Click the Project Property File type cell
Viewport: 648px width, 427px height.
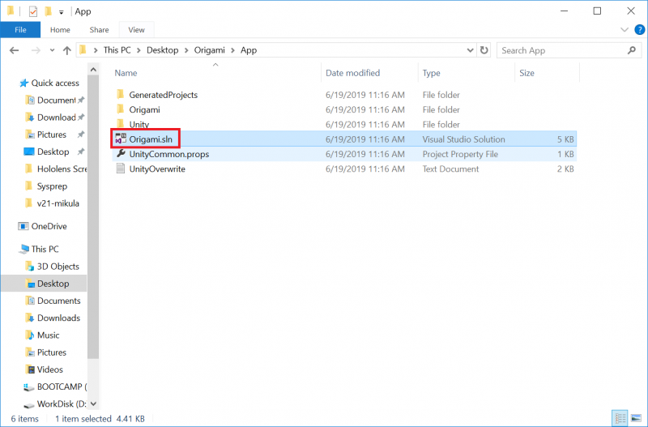(460, 154)
